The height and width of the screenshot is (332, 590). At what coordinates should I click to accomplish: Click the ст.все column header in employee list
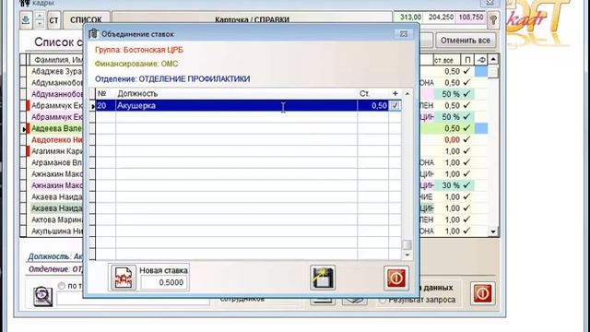(446, 60)
